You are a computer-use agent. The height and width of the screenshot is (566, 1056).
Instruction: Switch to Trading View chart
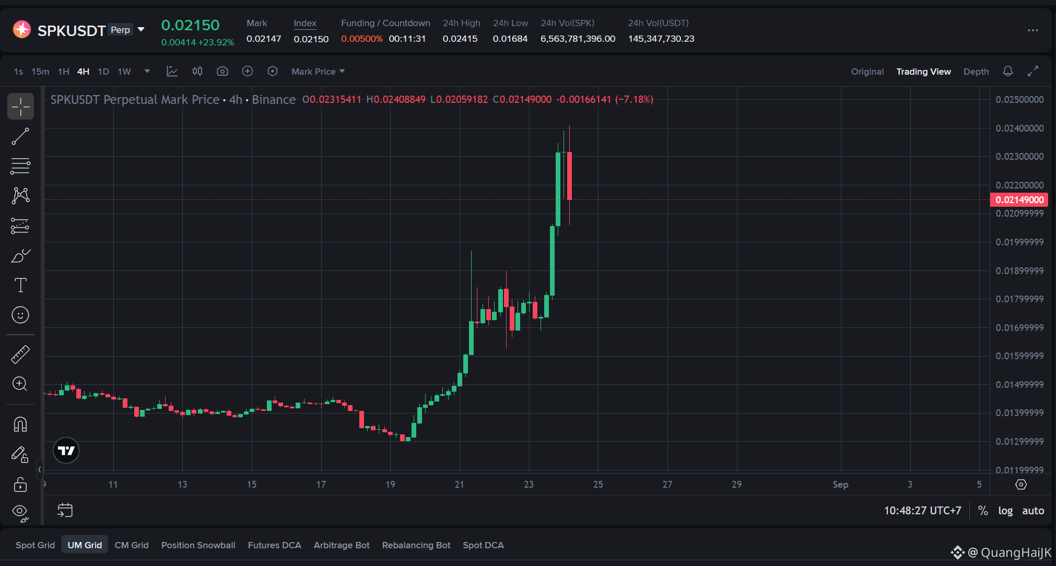tap(923, 72)
